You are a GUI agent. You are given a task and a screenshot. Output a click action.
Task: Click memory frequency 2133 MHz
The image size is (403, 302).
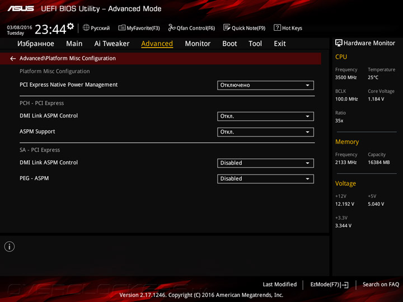pyautogui.click(x=346, y=162)
